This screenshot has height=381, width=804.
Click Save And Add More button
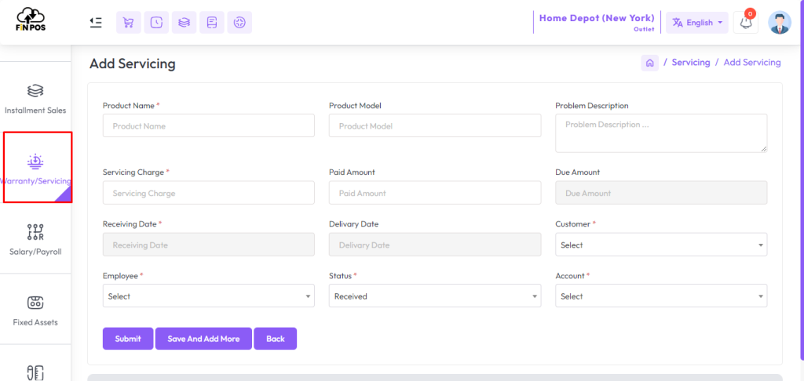[x=203, y=339]
